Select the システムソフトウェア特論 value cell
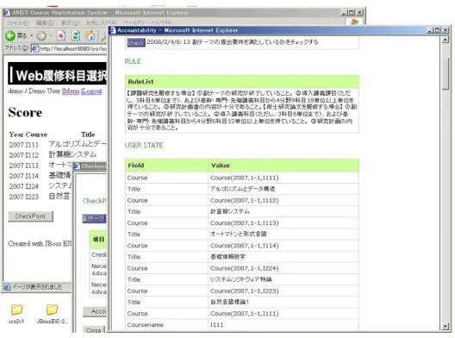The width and height of the screenshot is (455, 338). (284, 279)
